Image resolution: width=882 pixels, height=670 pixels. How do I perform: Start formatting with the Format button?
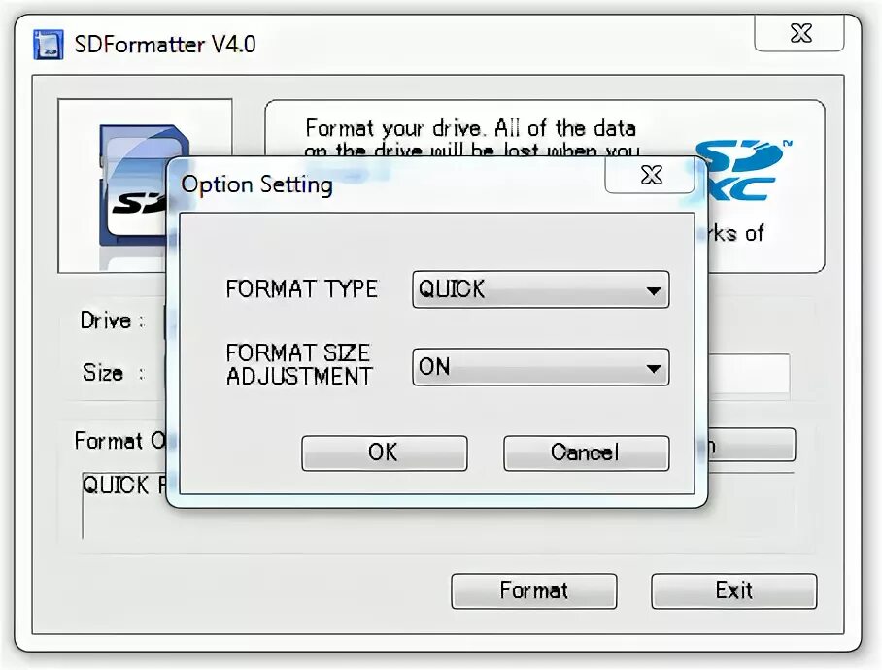click(x=534, y=591)
